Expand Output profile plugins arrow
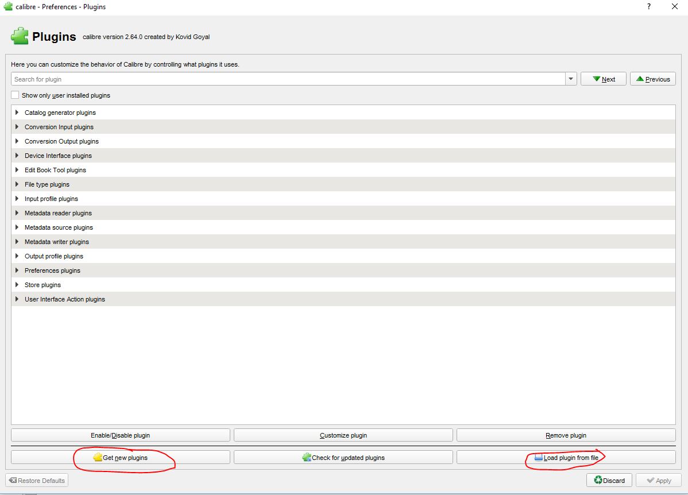The height and width of the screenshot is (495, 688). (x=17, y=256)
